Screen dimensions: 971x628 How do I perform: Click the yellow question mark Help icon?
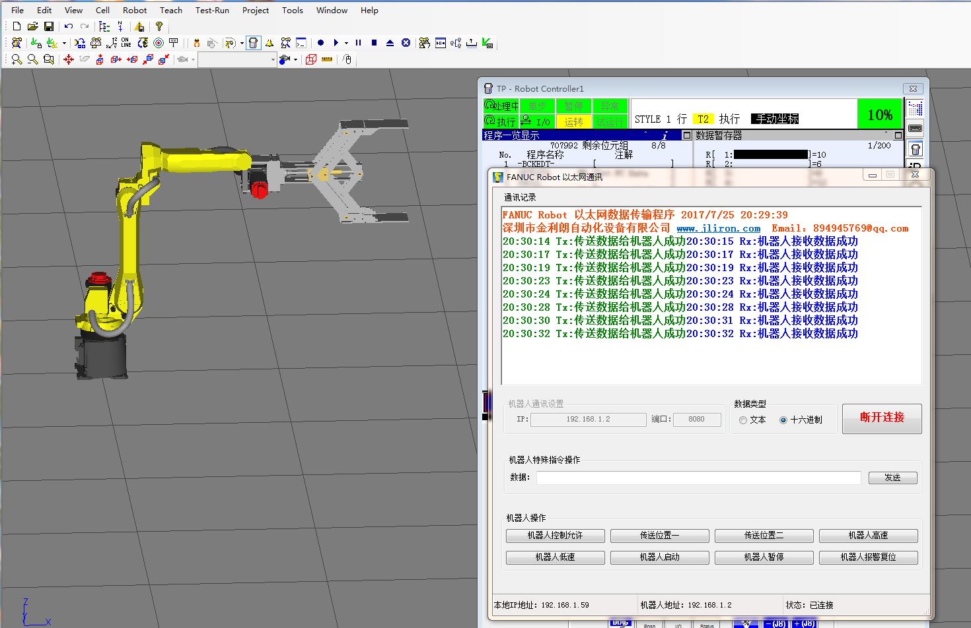pos(159,26)
